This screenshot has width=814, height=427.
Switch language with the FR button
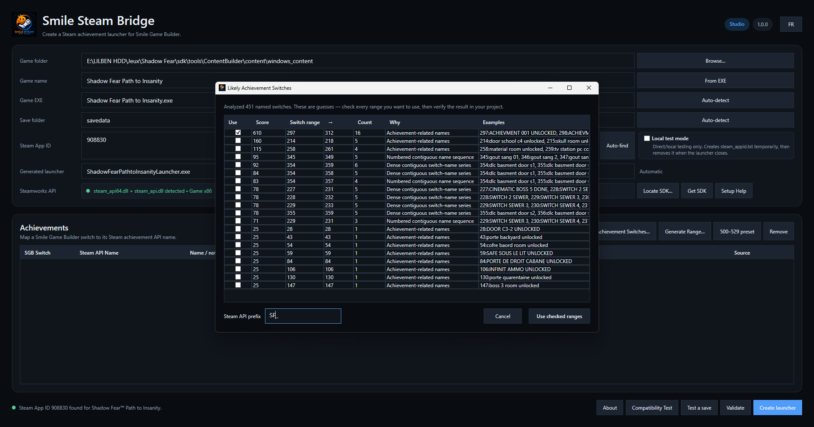point(791,24)
